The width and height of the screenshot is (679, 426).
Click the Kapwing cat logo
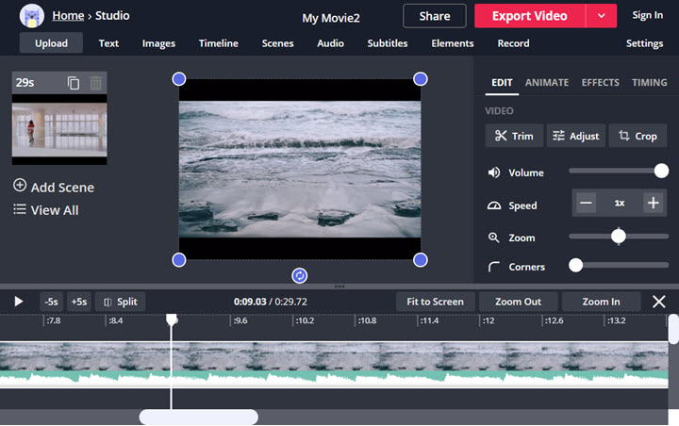click(x=31, y=16)
